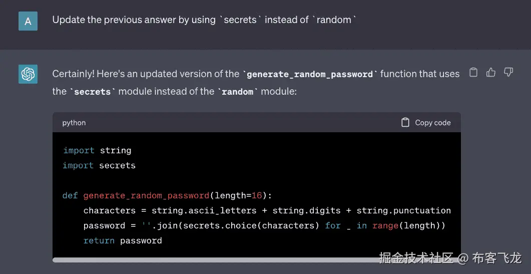Click the bold 'random' word in the reply
Image resolution: width=531 pixels, height=274 pixels.
click(x=237, y=92)
